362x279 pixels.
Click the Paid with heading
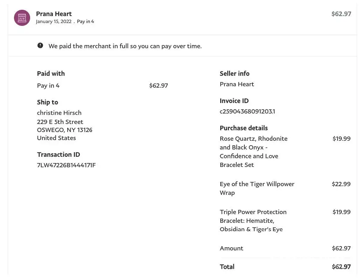51,74
